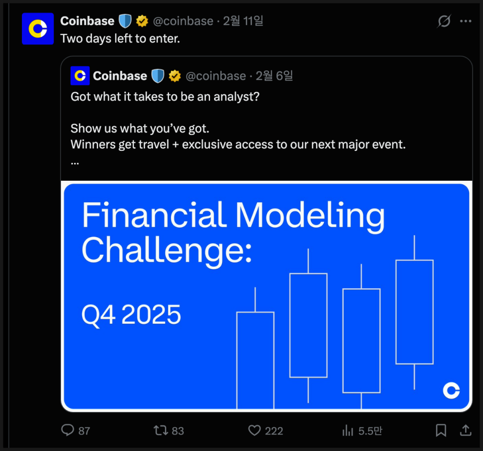
Task: Click the repost icon
Action: pyautogui.click(x=160, y=430)
